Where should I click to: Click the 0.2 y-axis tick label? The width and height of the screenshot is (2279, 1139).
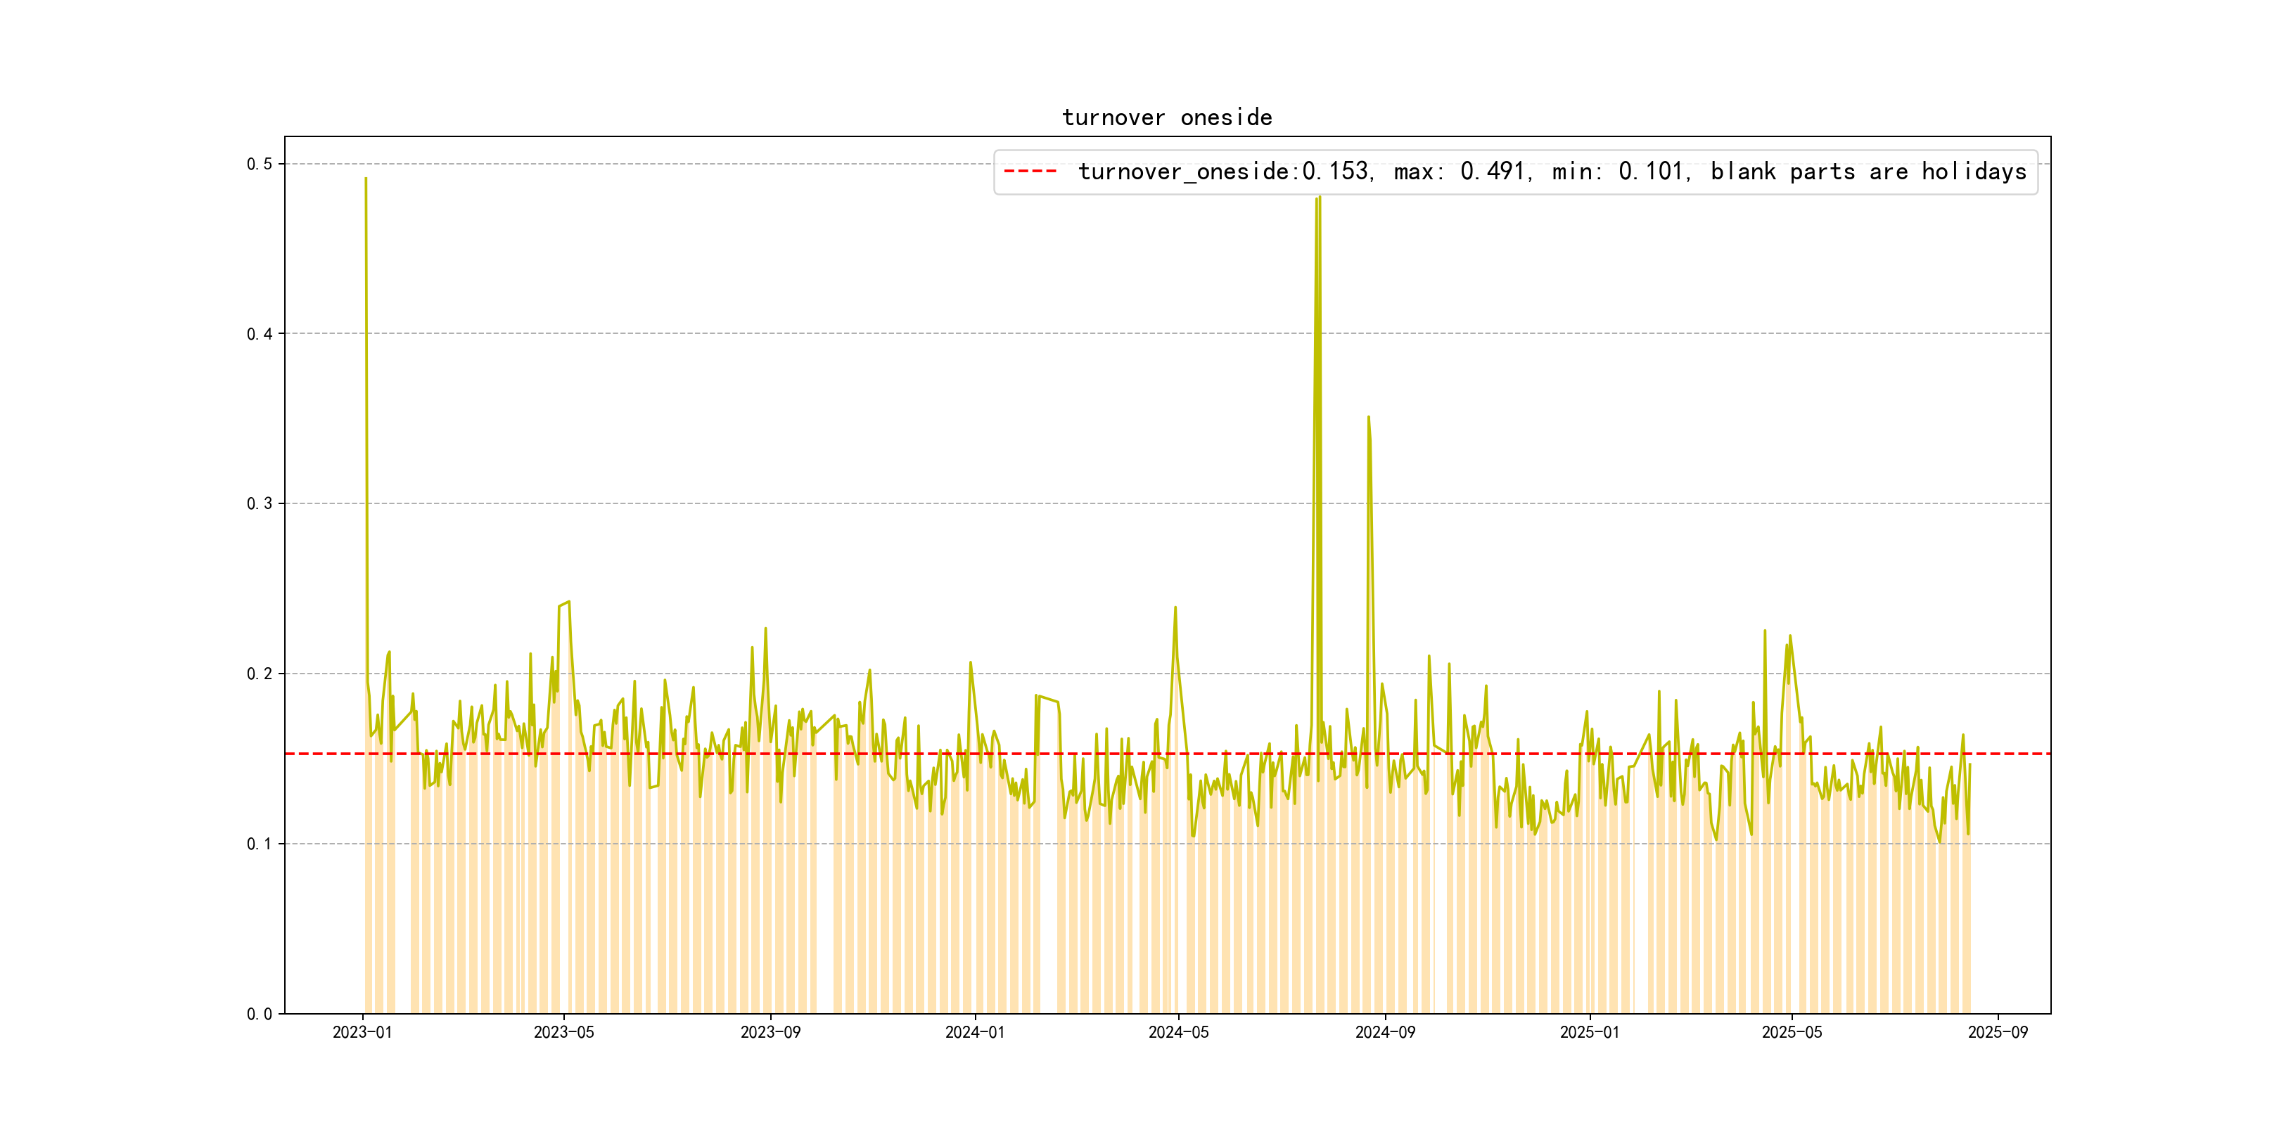click(260, 674)
